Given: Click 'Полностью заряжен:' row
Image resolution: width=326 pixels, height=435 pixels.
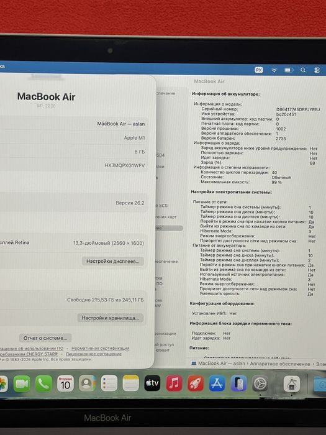Looking at the screenshot, I should [x=259, y=153].
